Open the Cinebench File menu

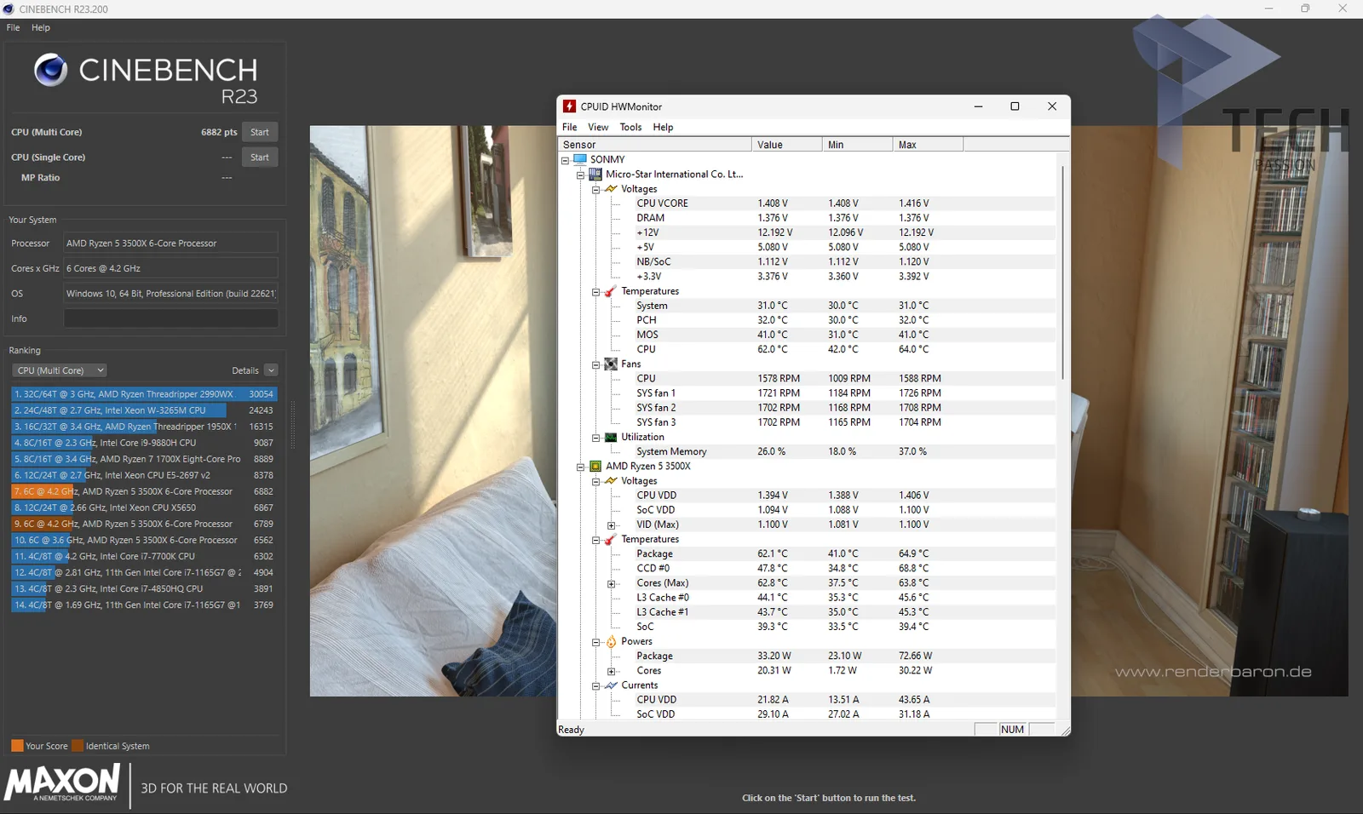click(x=13, y=27)
